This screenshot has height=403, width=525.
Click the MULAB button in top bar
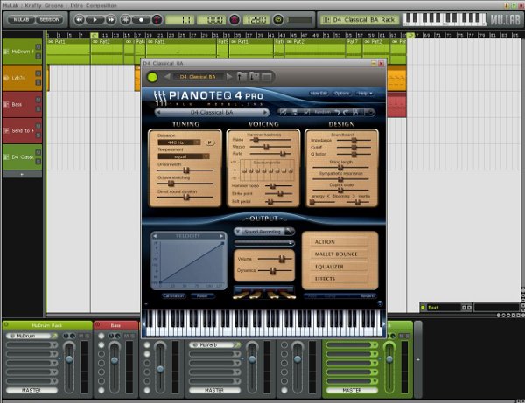pos(21,20)
